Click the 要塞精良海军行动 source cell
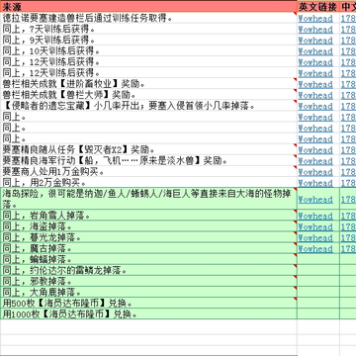Screen dimensions: 356x356 [148, 160]
